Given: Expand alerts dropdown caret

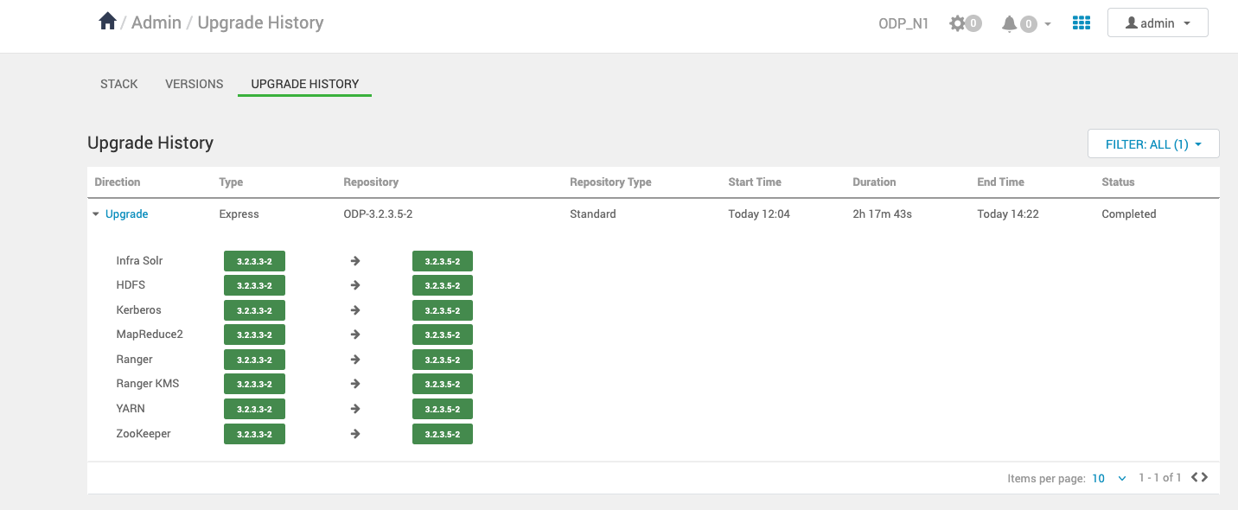Looking at the screenshot, I should [1048, 24].
